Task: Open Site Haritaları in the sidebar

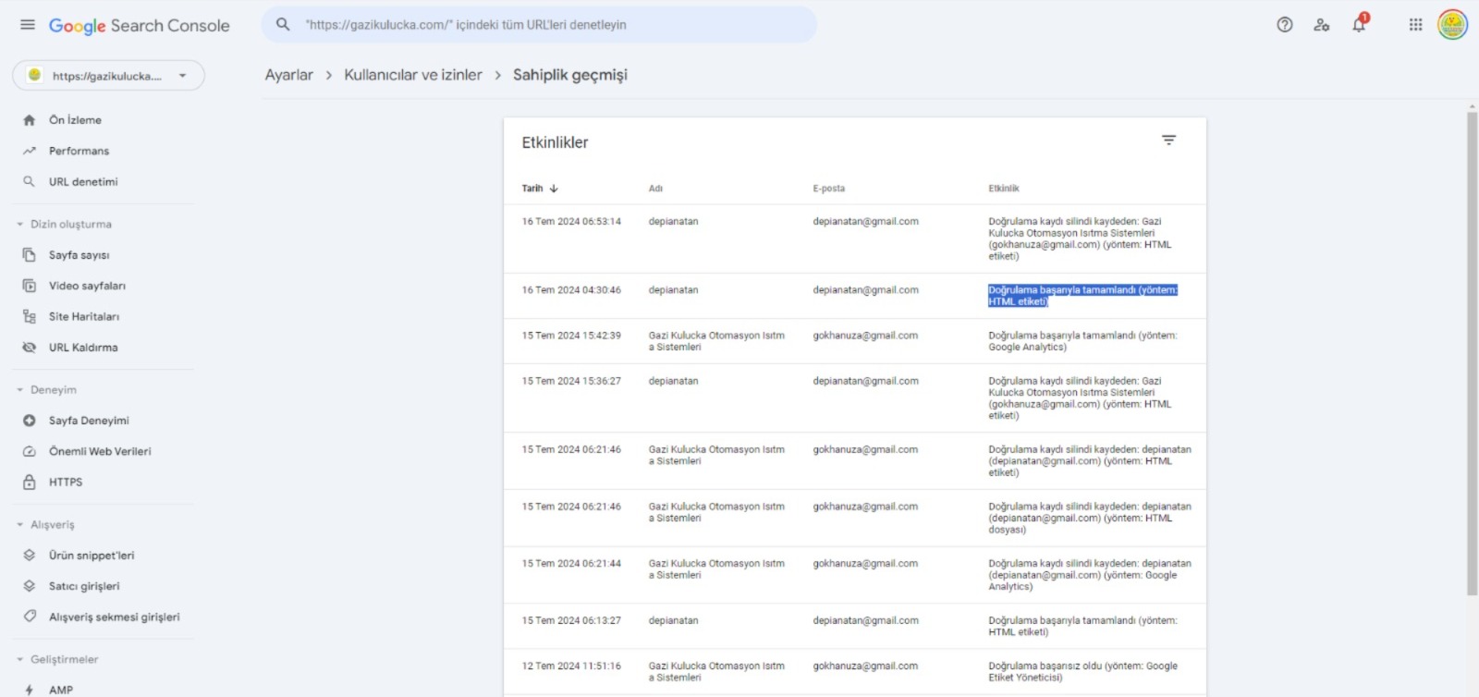Action: click(x=84, y=316)
